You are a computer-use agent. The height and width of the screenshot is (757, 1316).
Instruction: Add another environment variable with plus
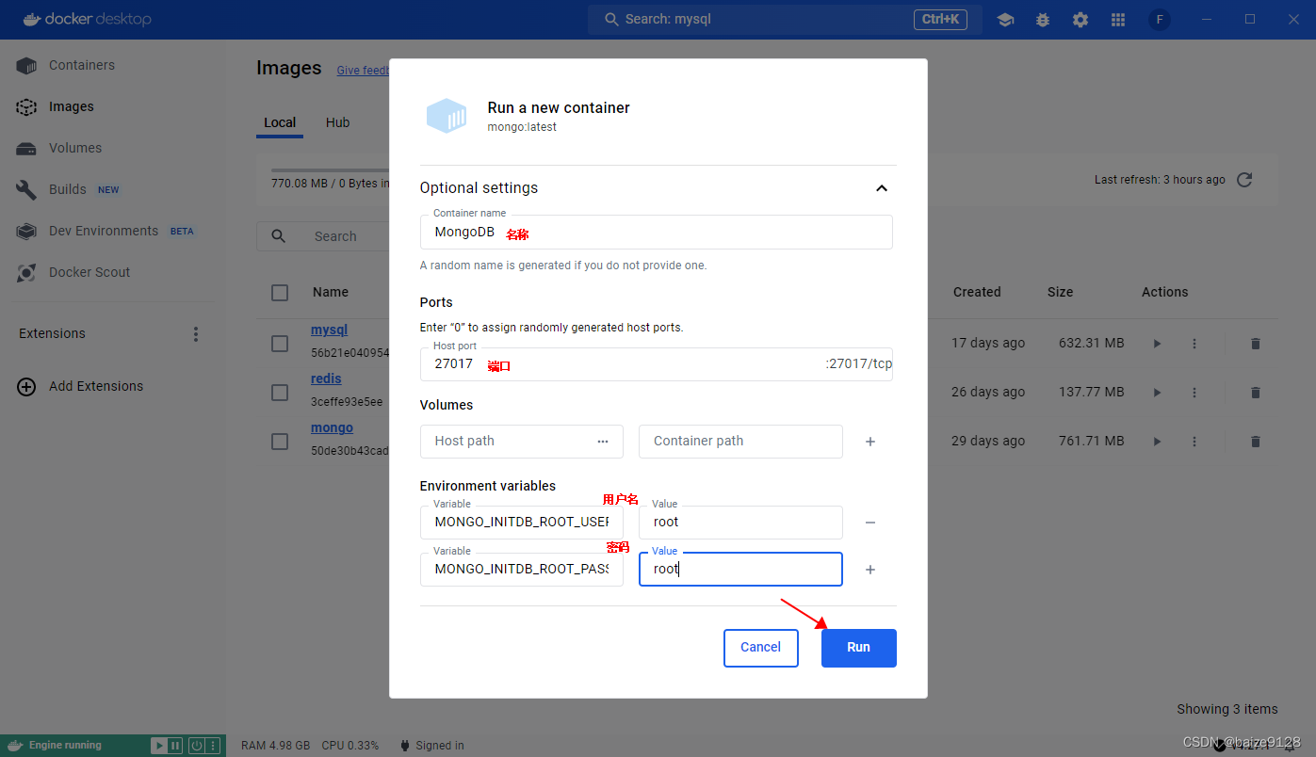pyautogui.click(x=870, y=570)
